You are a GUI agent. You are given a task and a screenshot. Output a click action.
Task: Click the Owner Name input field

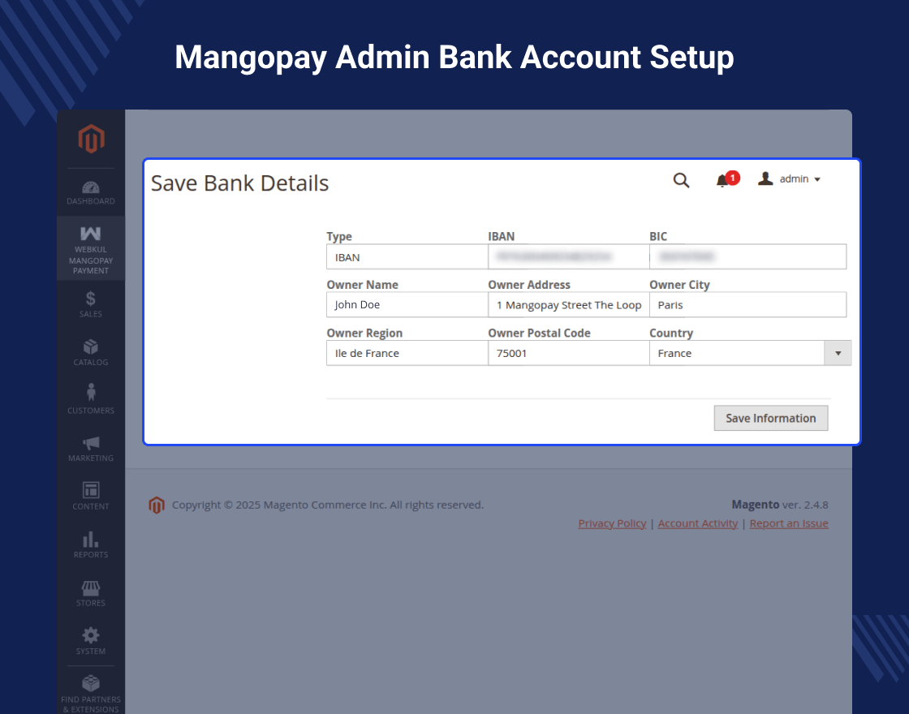[x=407, y=305]
